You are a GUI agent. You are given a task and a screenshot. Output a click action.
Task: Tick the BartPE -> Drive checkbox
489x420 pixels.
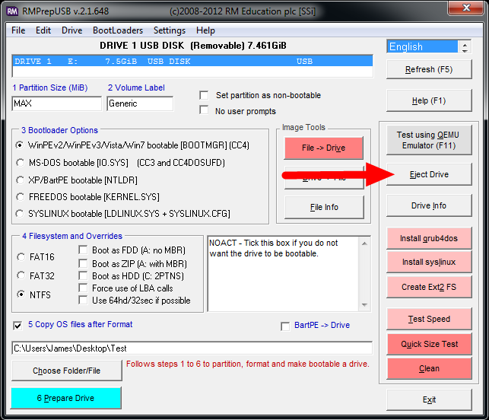coord(285,326)
